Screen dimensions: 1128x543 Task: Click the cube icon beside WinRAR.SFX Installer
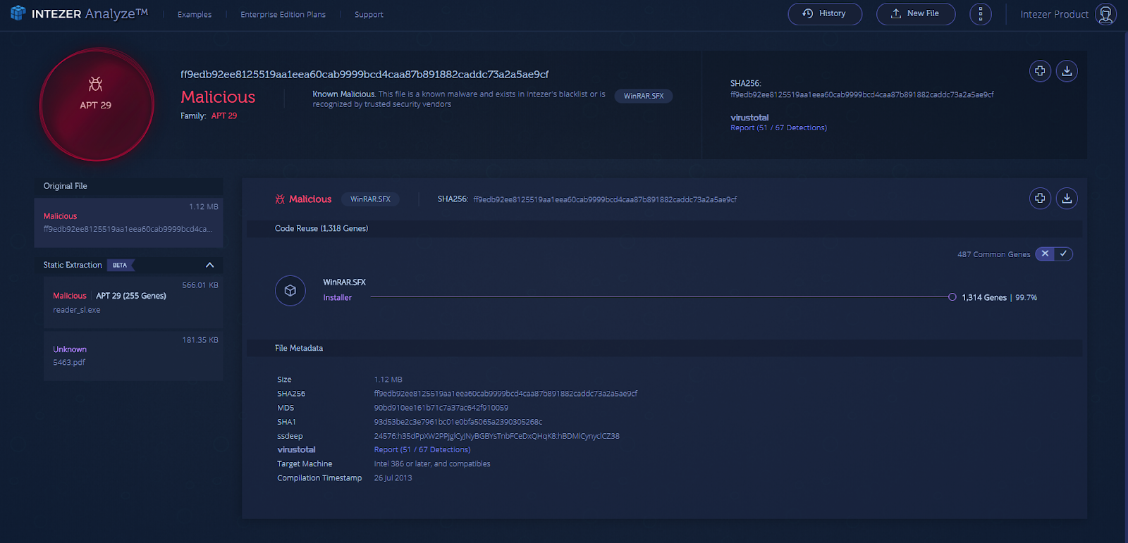pos(290,290)
